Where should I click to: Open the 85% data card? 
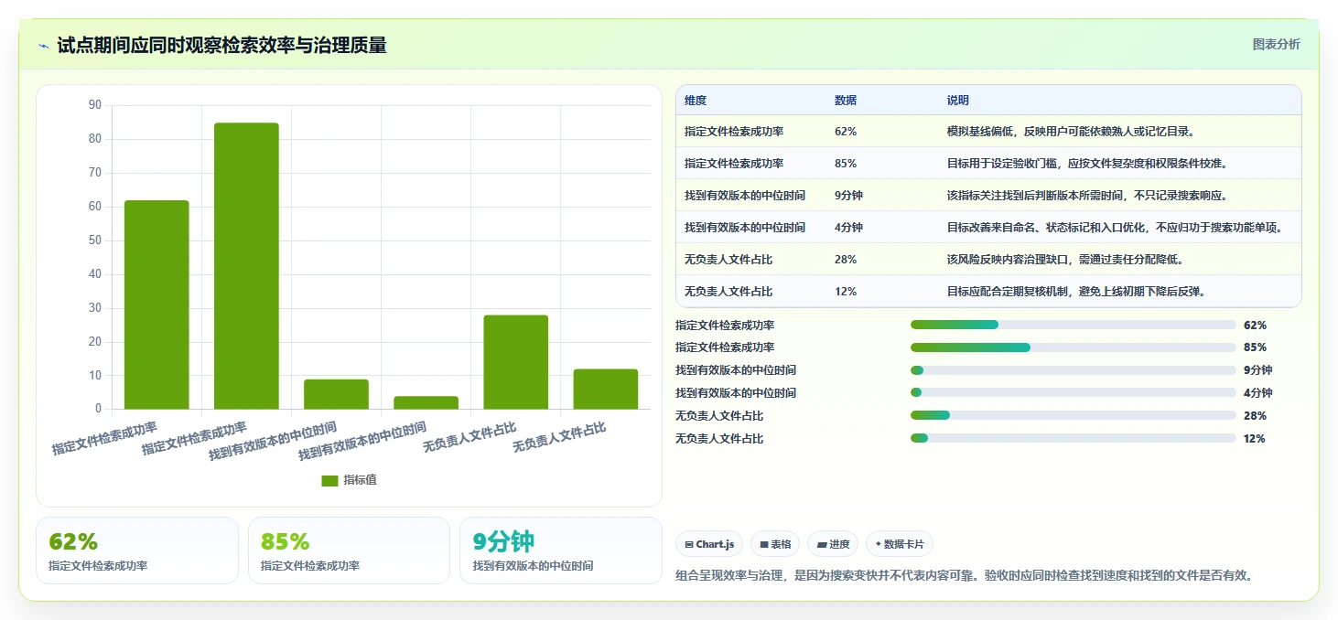click(349, 551)
